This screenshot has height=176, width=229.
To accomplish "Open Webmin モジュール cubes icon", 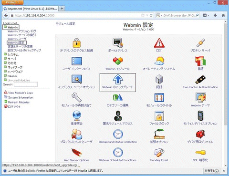I will (118, 61).
